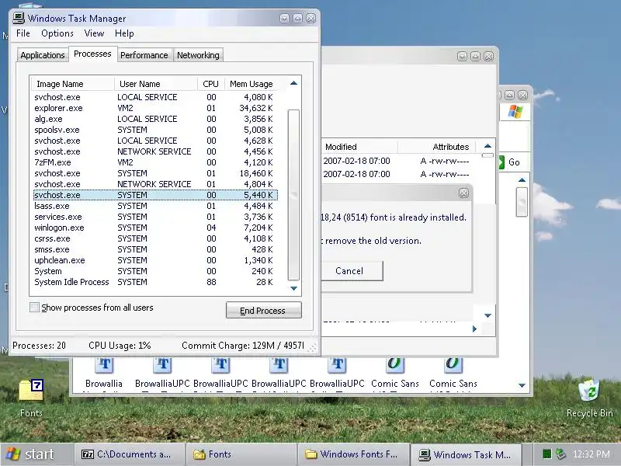This screenshot has width=621, height=466.
Task: Open the Help menu in Task Manager
Action: [x=124, y=33]
